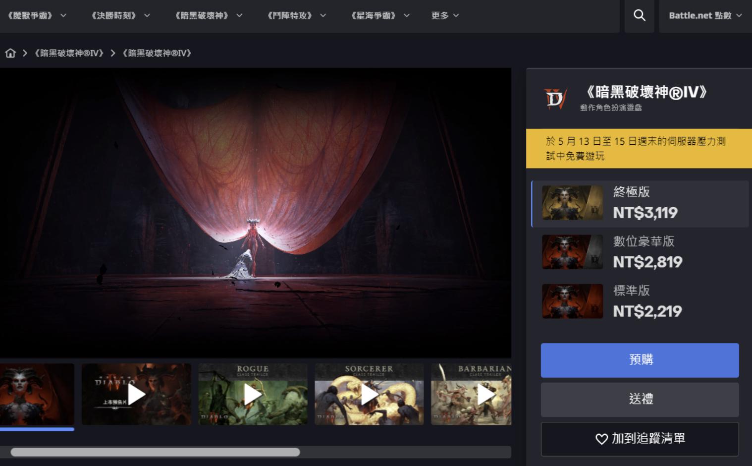Select the 數位豪華版 NT$2,819 edition
Image resolution: width=752 pixels, height=466 pixels.
tap(639, 252)
